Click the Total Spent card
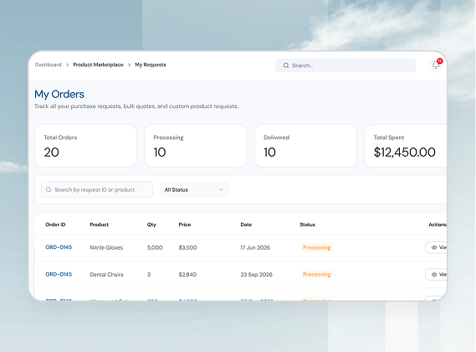 pyautogui.click(x=406, y=146)
